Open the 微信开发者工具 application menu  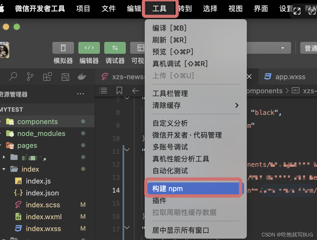40,9
